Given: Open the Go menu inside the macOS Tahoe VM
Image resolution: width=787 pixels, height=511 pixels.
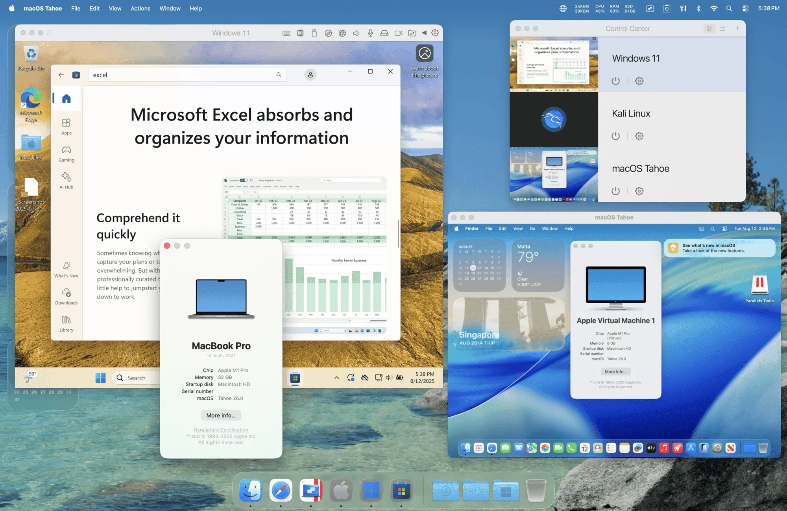Looking at the screenshot, I should [532, 228].
